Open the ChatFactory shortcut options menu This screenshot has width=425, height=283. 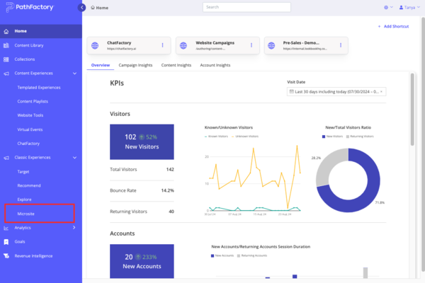pos(163,45)
